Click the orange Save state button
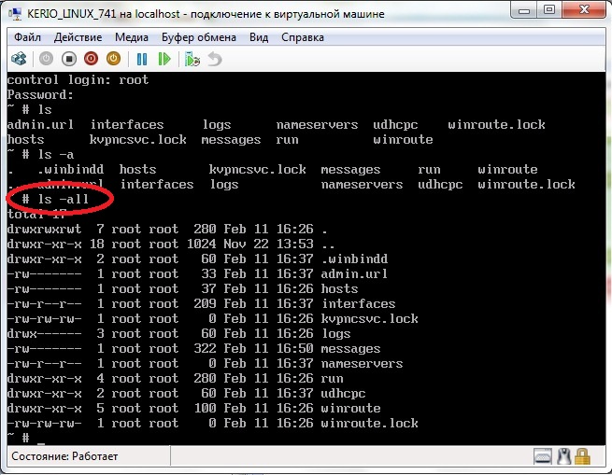Image resolution: width=612 pixels, height=475 pixels. [113, 59]
